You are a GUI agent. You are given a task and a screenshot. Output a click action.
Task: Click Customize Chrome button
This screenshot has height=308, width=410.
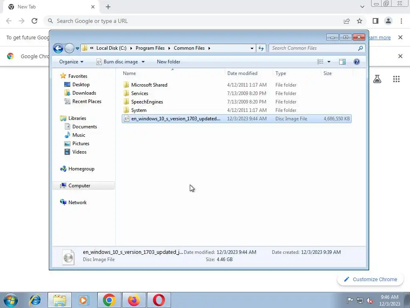(x=370, y=279)
